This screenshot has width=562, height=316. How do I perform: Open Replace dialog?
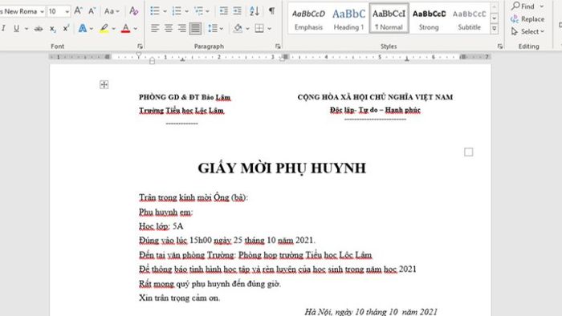(x=528, y=19)
